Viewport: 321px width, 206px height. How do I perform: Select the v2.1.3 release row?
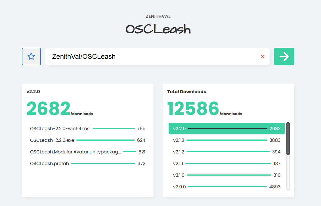[226, 140]
